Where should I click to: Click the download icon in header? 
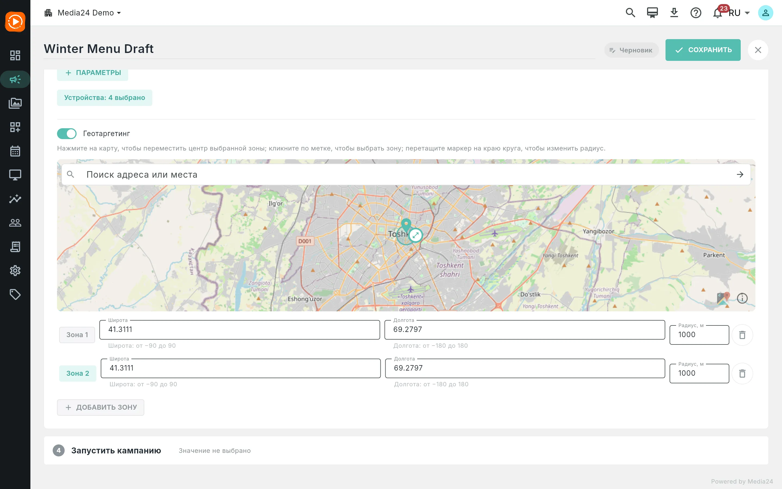(x=674, y=13)
